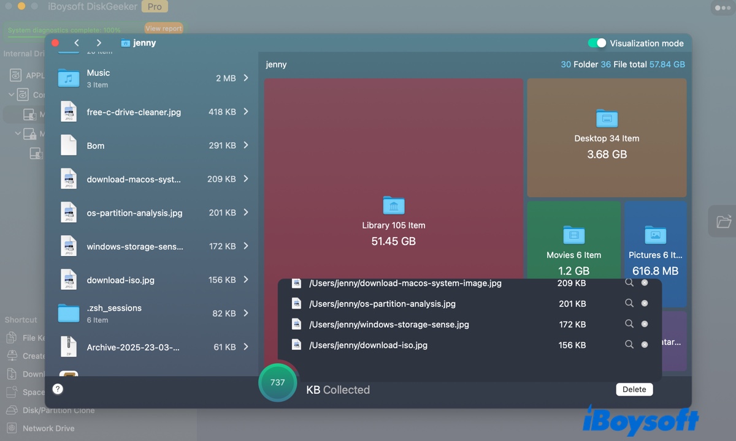Expand free-c-drive-cleaner.jpg row chevron

[246, 111]
